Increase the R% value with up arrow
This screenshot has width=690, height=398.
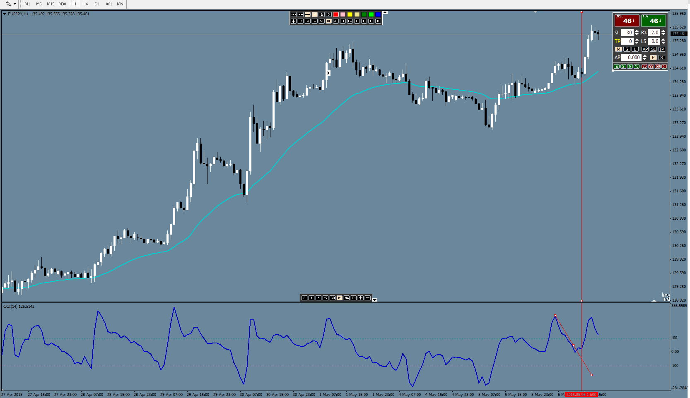(x=663, y=31)
